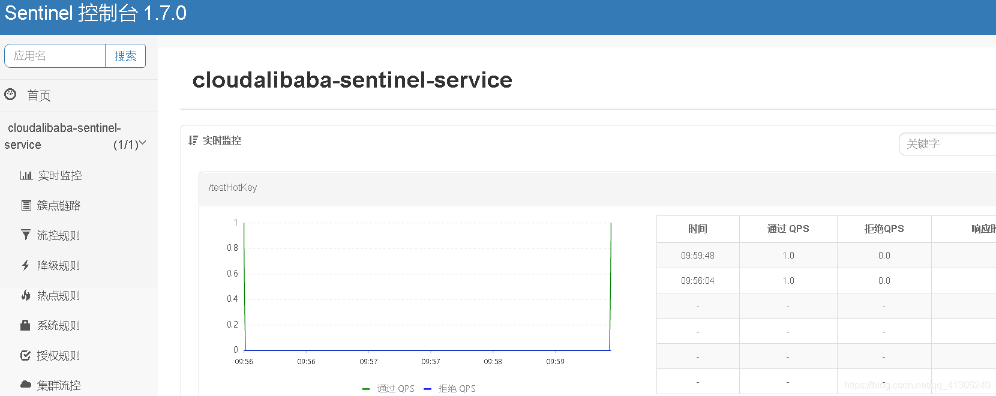Click the 拒绝QPS column header
The image size is (996, 396).
pyautogui.click(x=884, y=229)
